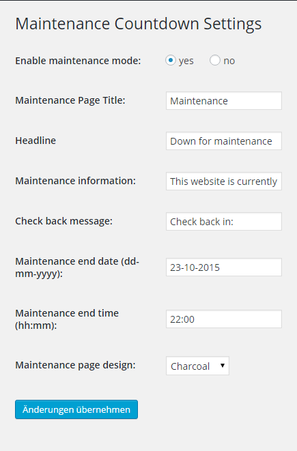Select the "no" maintenance mode radio button

click(x=215, y=61)
